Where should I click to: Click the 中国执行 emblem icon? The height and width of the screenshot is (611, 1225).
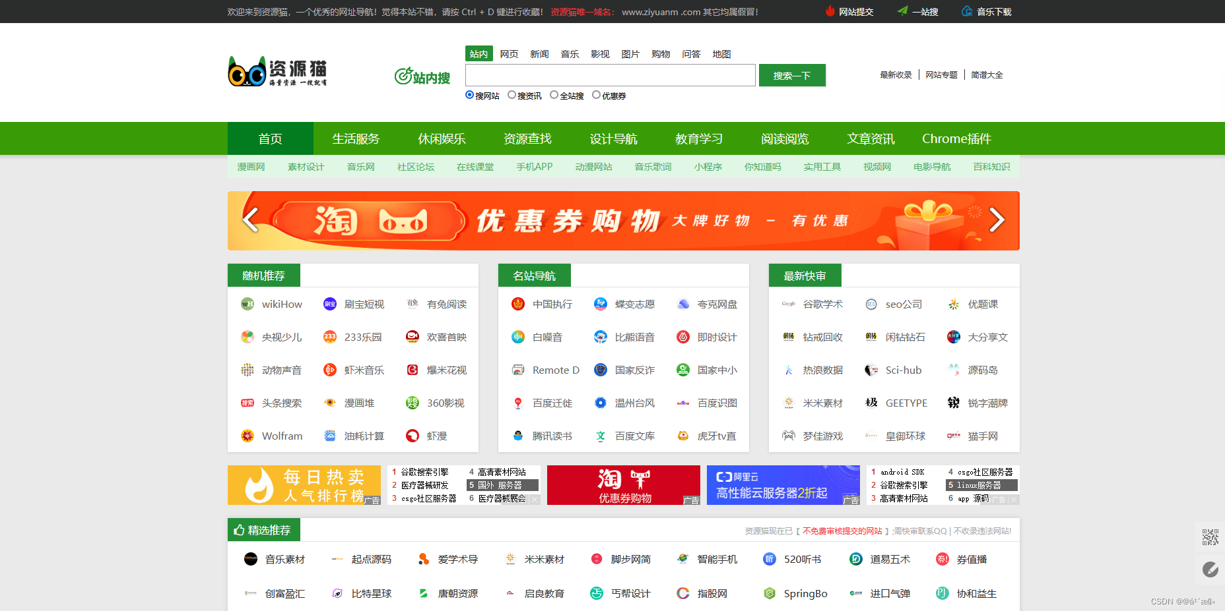[518, 304]
